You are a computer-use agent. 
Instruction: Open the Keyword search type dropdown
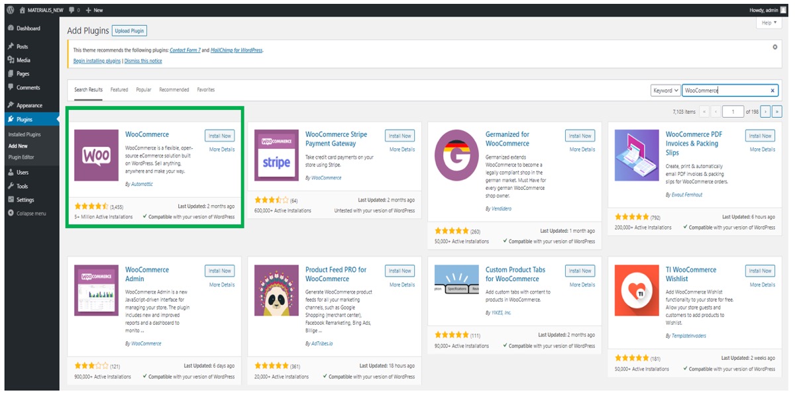tap(665, 91)
